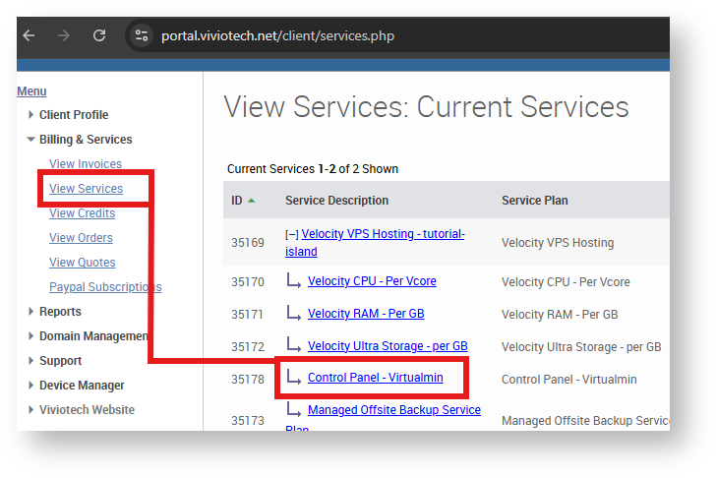Screen dimensions: 717x478
Task: Open the Device Manager menu section
Action: (x=81, y=386)
